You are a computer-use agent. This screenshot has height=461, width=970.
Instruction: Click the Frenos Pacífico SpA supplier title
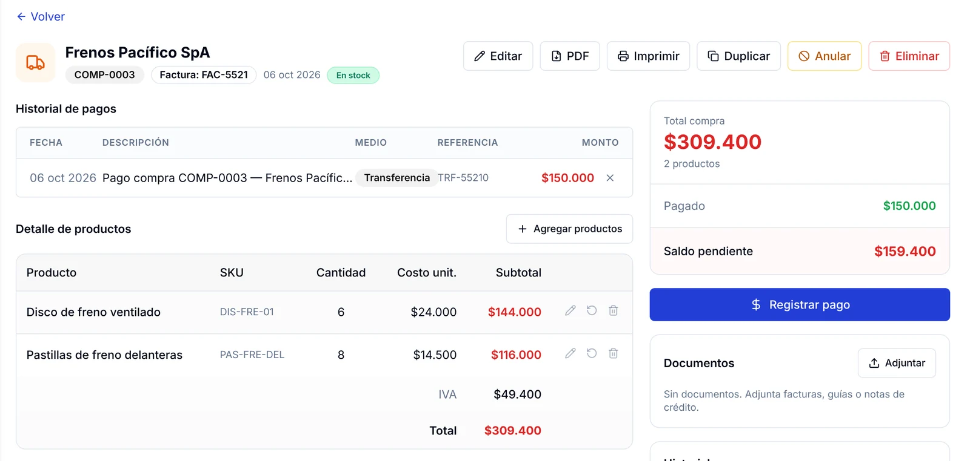pyautogui.click(x=138, y=53)
